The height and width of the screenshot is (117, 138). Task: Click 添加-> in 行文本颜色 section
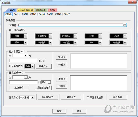point(62,57)
